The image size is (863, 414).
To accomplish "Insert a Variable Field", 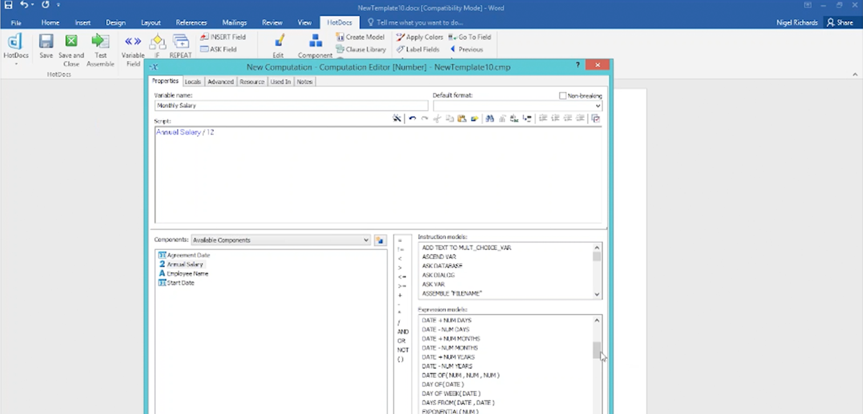I will point(133,50).
